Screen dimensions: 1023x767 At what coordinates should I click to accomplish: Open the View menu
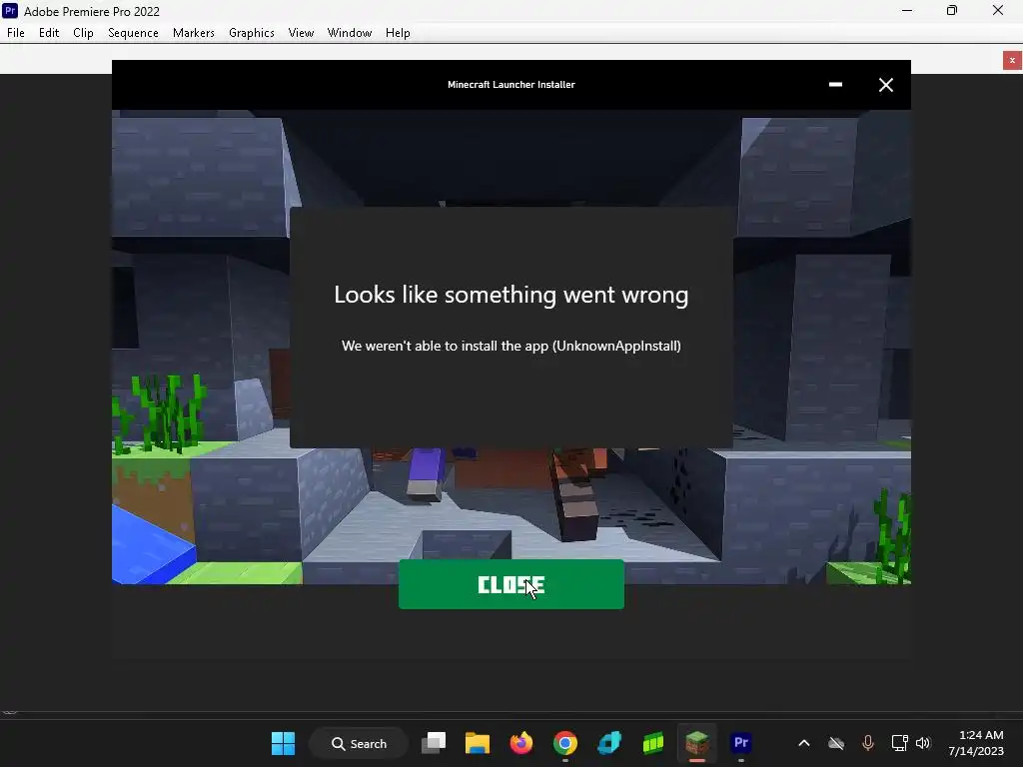point(301,33)
